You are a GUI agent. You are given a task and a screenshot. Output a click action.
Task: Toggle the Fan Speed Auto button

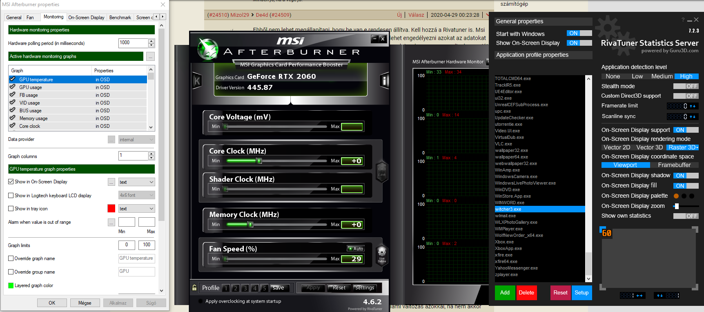(x=356, y=248)
